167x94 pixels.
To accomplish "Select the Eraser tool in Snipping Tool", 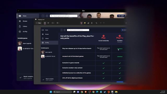I will pyautogui.click(x=88, y=23).
